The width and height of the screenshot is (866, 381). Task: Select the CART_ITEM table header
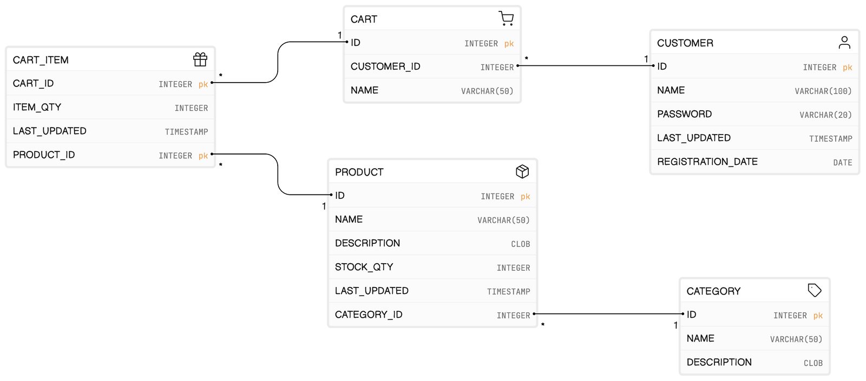[110, 59]
